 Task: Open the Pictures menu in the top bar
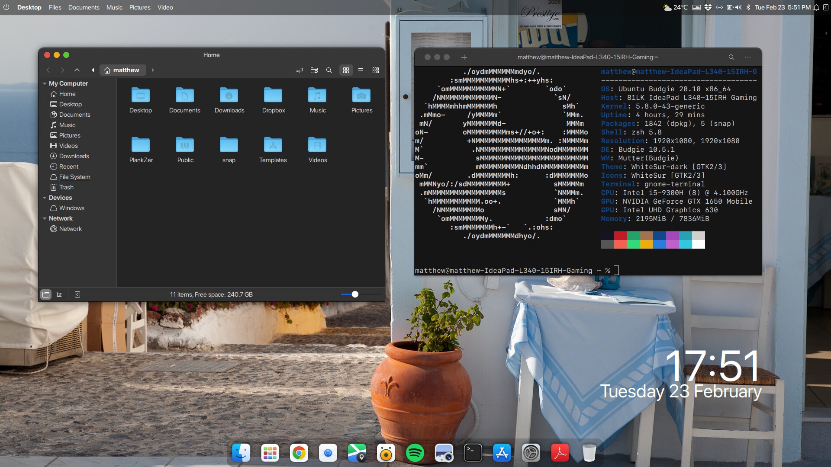(139, 7)
